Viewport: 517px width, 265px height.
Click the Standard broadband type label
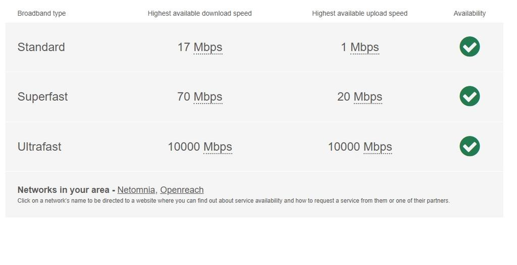click(41, 47)
